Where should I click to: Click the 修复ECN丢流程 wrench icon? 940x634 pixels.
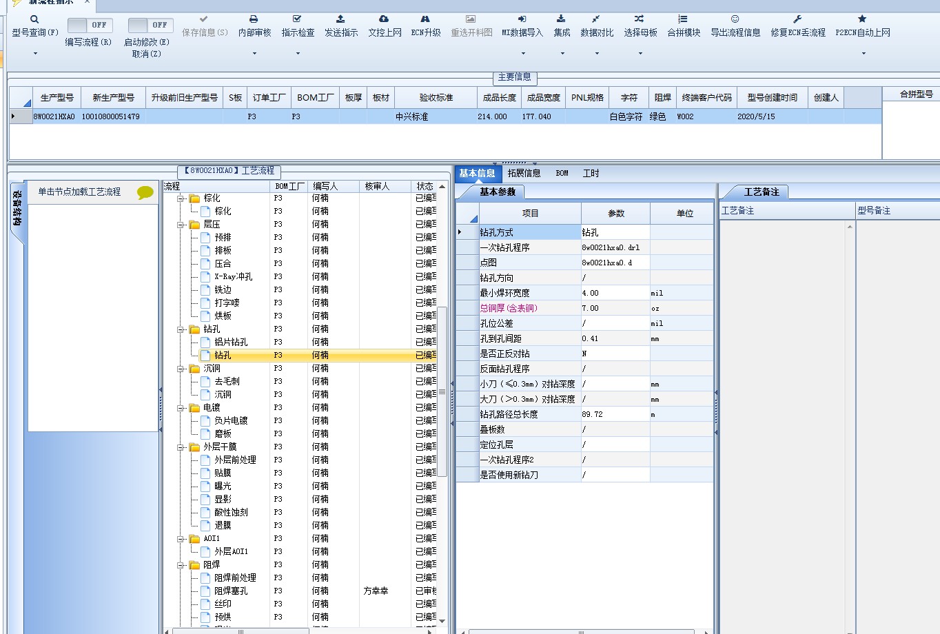coord(797,19)
